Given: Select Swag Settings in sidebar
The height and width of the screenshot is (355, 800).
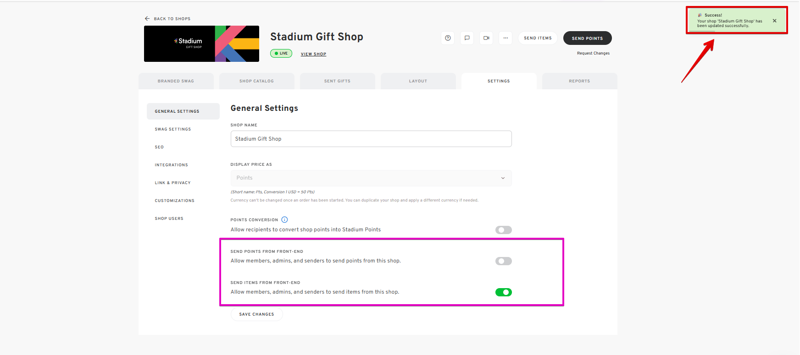Looking at the screenshot, I should [173, 129].
